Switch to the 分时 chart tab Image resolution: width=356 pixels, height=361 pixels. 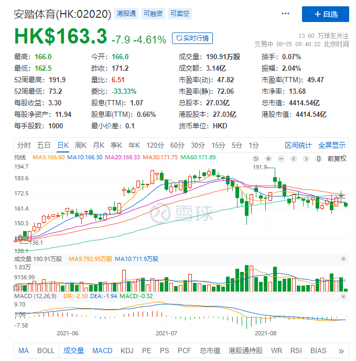point(24,145)
